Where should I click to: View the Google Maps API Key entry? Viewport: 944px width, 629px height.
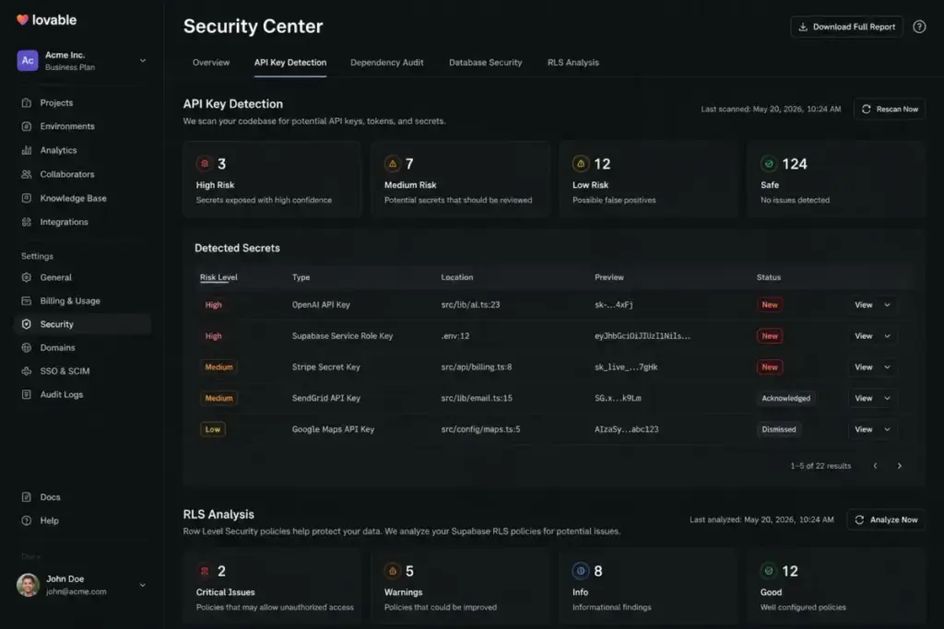tap(863, 429)
